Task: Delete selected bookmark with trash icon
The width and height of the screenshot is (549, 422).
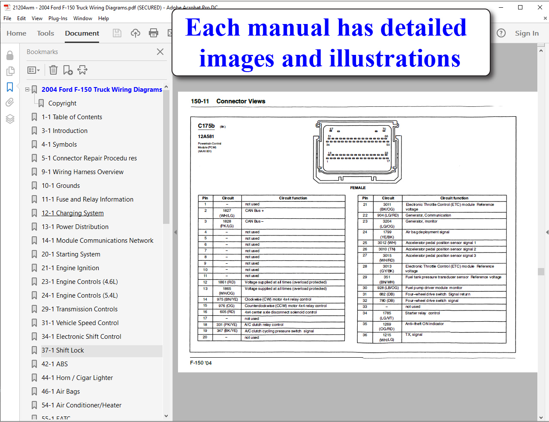Action: point(53,70)
